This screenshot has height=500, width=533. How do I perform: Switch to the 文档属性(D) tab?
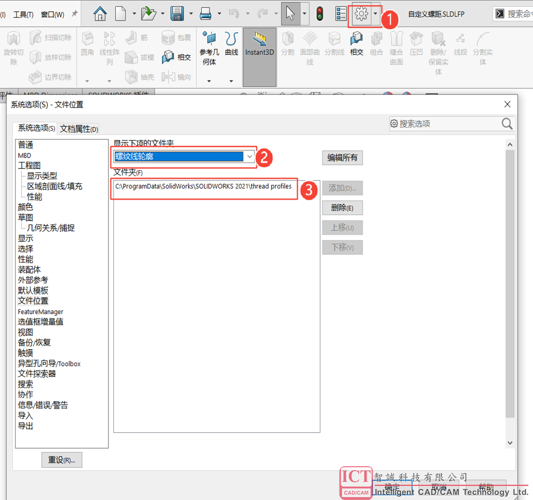tap(79, 129)
